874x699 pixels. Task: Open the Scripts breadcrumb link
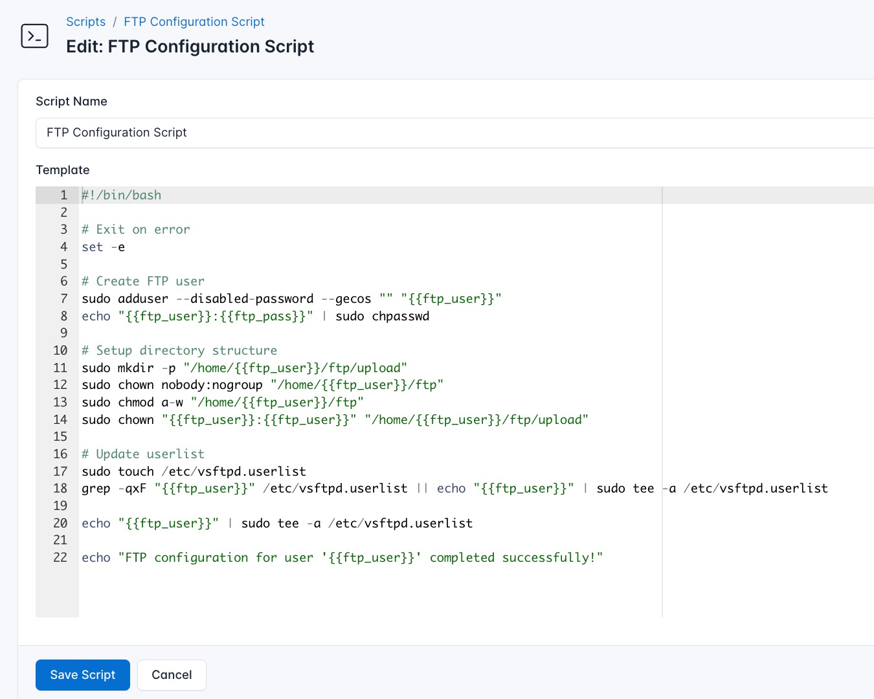(85, 21)
